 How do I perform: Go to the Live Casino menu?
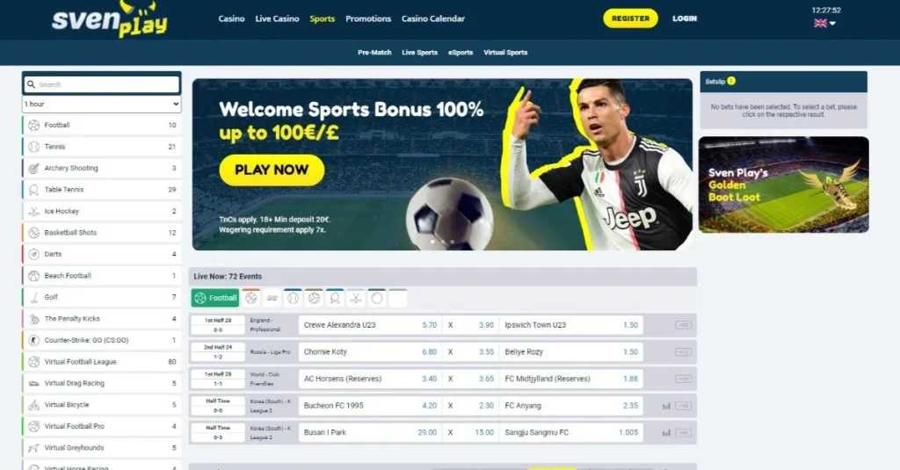point(277,18)
